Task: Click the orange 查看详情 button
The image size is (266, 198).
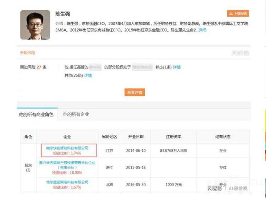Action: pyautogui.click(x=135, y=92)
